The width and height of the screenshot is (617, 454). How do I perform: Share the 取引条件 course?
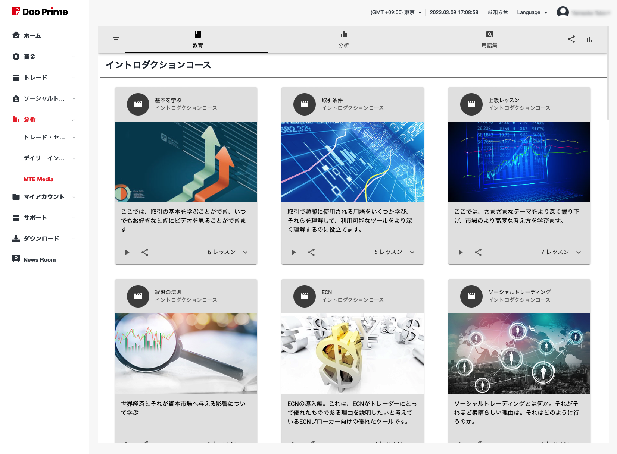pos(311,252)
